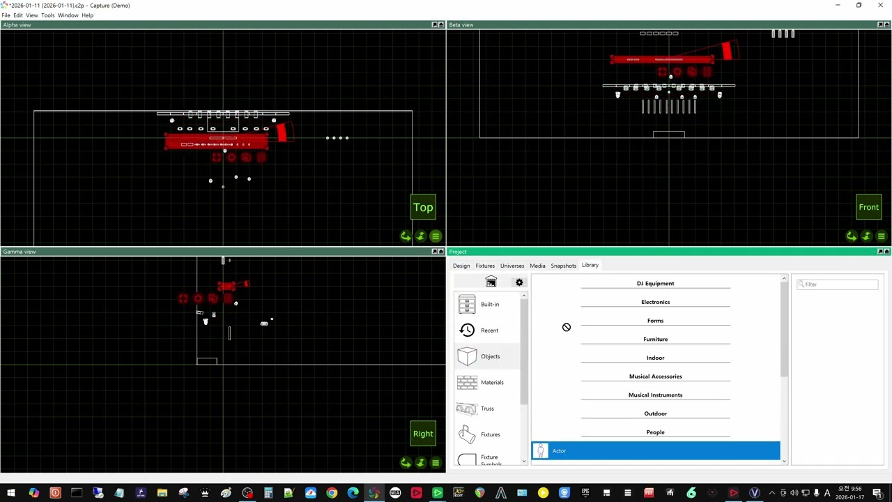Select the Built-in library category

488,304
